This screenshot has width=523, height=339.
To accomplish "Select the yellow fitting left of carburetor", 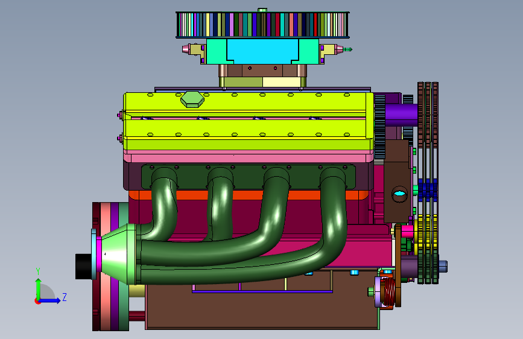I will pos(197,49).
